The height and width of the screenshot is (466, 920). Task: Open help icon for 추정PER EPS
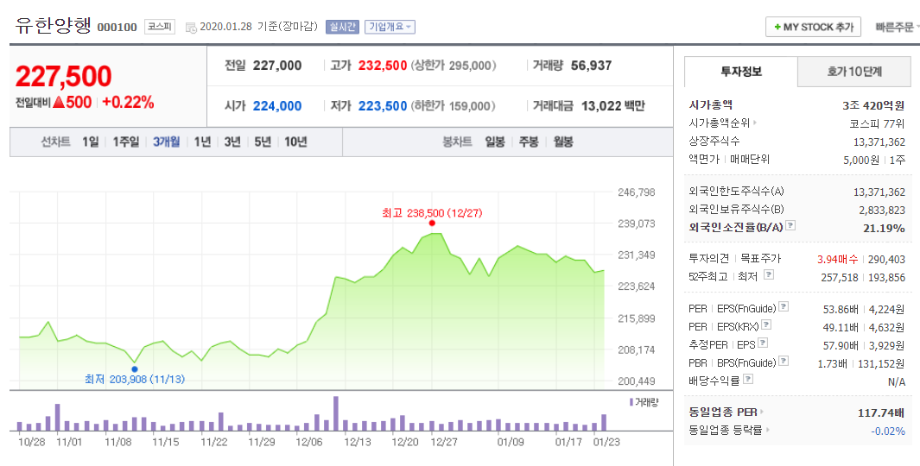click(763, 343)
